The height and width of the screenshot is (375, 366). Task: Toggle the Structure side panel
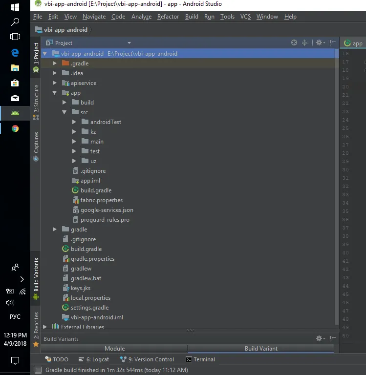click(x=36, y=102)
